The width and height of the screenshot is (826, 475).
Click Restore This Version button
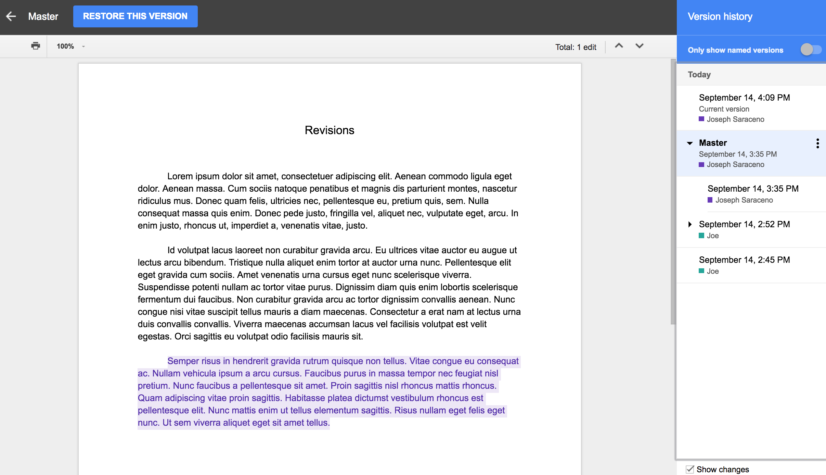coord(135,16)
